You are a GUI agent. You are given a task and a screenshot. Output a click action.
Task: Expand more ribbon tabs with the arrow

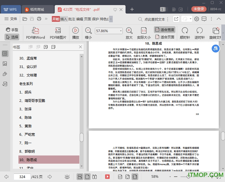pos(111,19)
